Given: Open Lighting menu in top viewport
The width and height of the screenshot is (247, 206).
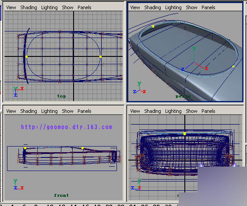Looking at the screenshot, I should pos(49,7).
